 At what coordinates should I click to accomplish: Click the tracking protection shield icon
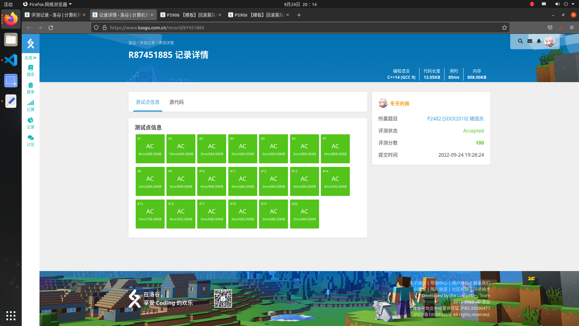click(x=96, y=27)
